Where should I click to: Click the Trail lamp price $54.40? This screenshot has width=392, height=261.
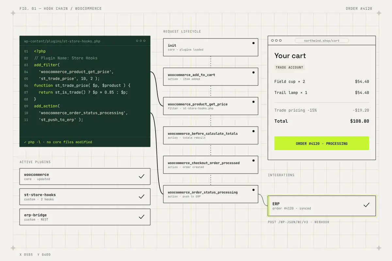(x=362, y=93)
